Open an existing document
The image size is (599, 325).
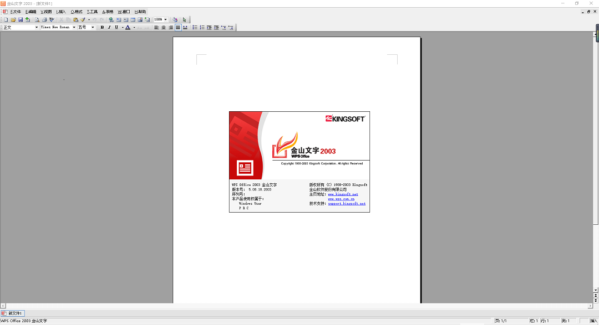14,19
